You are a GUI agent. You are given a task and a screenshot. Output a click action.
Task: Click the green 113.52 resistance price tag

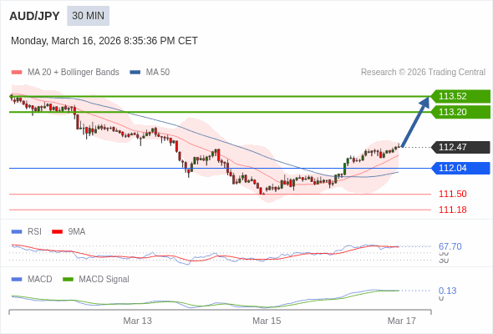[x=460, y=96]
